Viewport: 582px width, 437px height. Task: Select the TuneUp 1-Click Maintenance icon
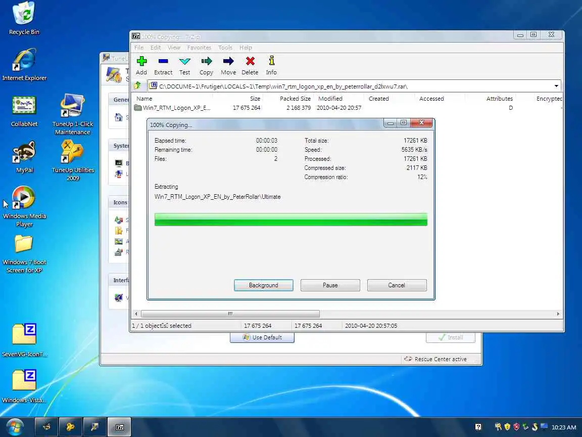click(x=72, y=114)
